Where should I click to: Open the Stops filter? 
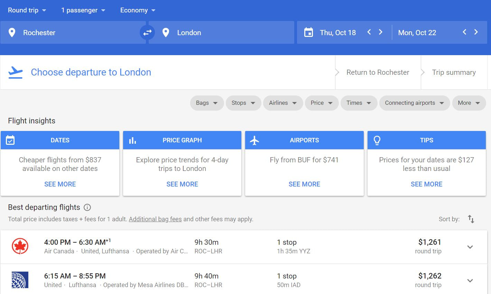pyautogui.click(x=243, y=103)
